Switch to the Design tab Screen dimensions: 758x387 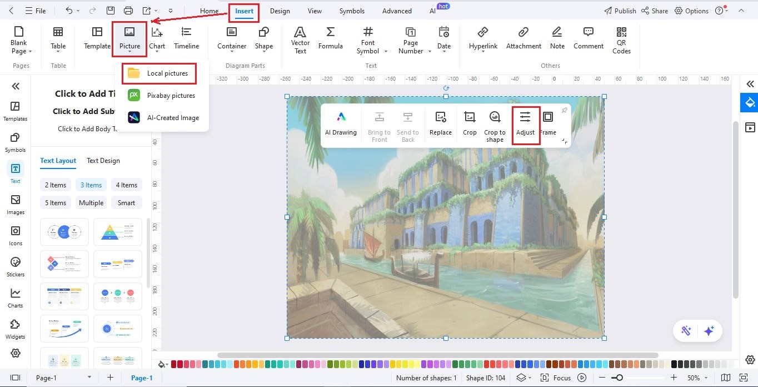coord(280,11)
